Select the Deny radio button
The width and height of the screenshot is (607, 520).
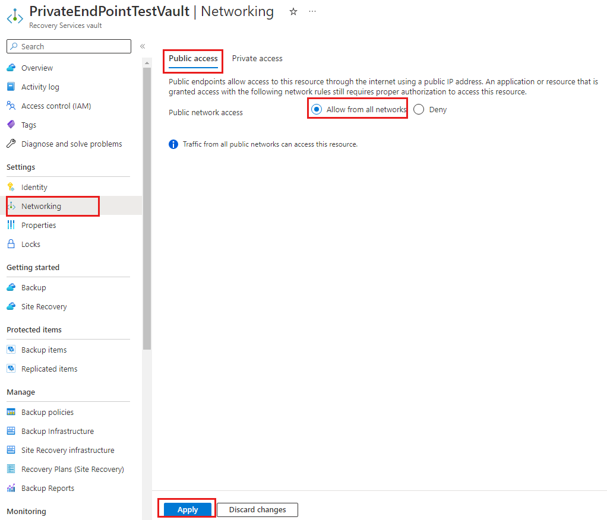pos(419,109)
